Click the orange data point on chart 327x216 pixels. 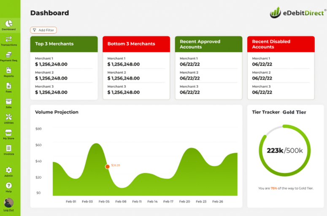107,167
